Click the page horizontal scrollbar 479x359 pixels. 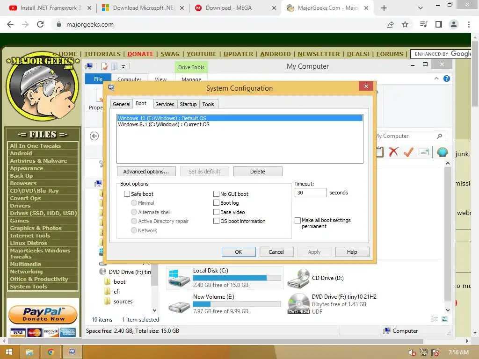(x=215, y=341)
